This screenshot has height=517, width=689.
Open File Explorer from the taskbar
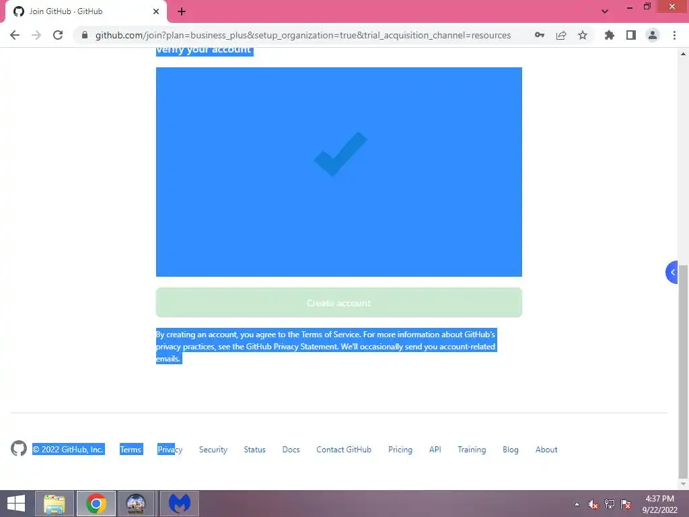(x=55, y=504)
